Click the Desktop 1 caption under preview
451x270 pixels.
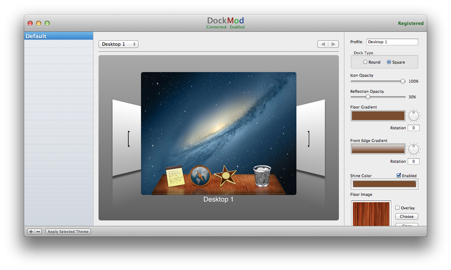(218, 199)
